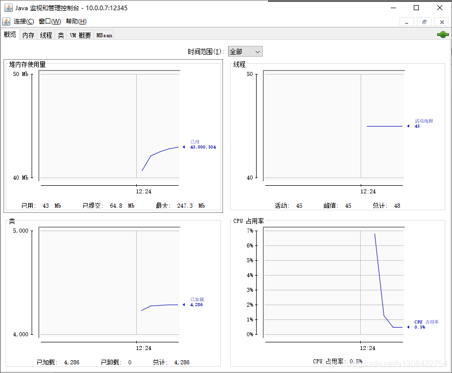Switch to the 内存 tab
The image size is (452, 373).
click(x=28, y=35)
